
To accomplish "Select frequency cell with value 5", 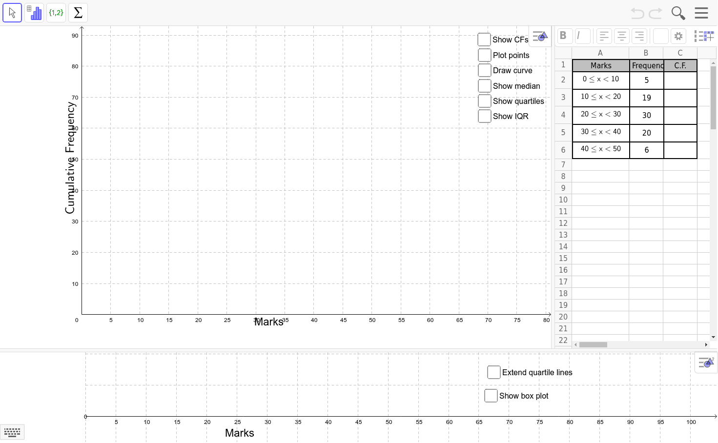I will 647,80.
